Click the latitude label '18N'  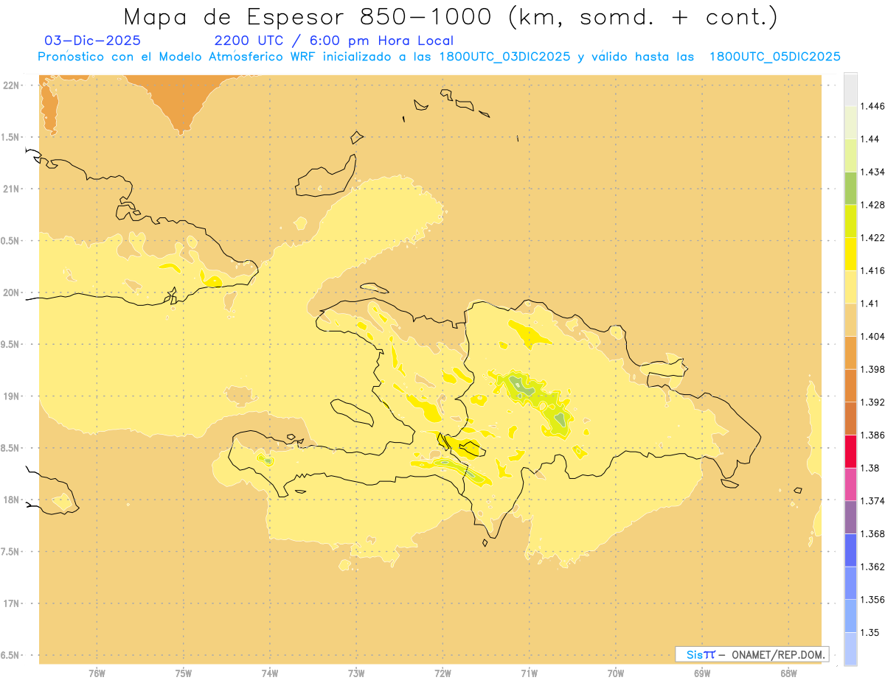tap(11, 500)
